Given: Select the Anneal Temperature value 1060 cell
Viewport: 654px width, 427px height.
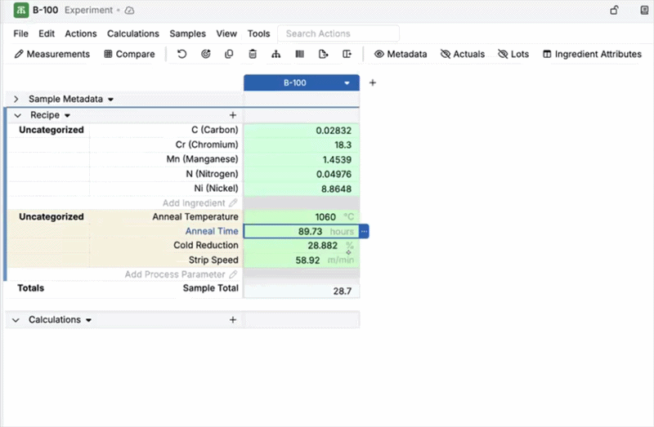Looking at the screenshot, I should tap(301, 216).
